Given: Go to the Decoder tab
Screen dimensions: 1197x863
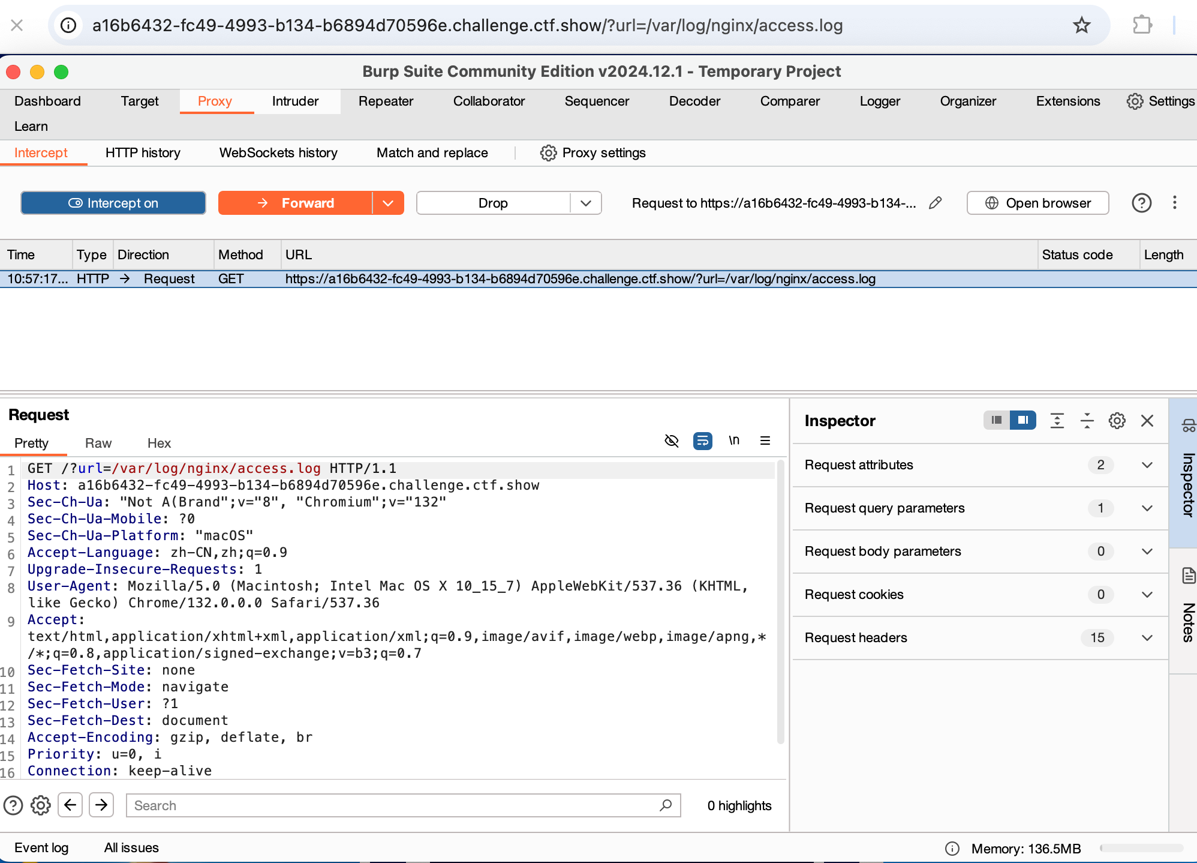Looking at the screenshot, I should tap(694, 101).
